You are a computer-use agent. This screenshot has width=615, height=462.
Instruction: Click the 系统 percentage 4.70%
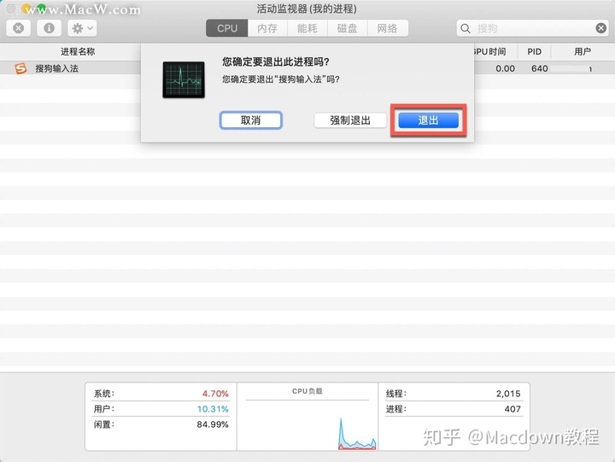(215, 394)
